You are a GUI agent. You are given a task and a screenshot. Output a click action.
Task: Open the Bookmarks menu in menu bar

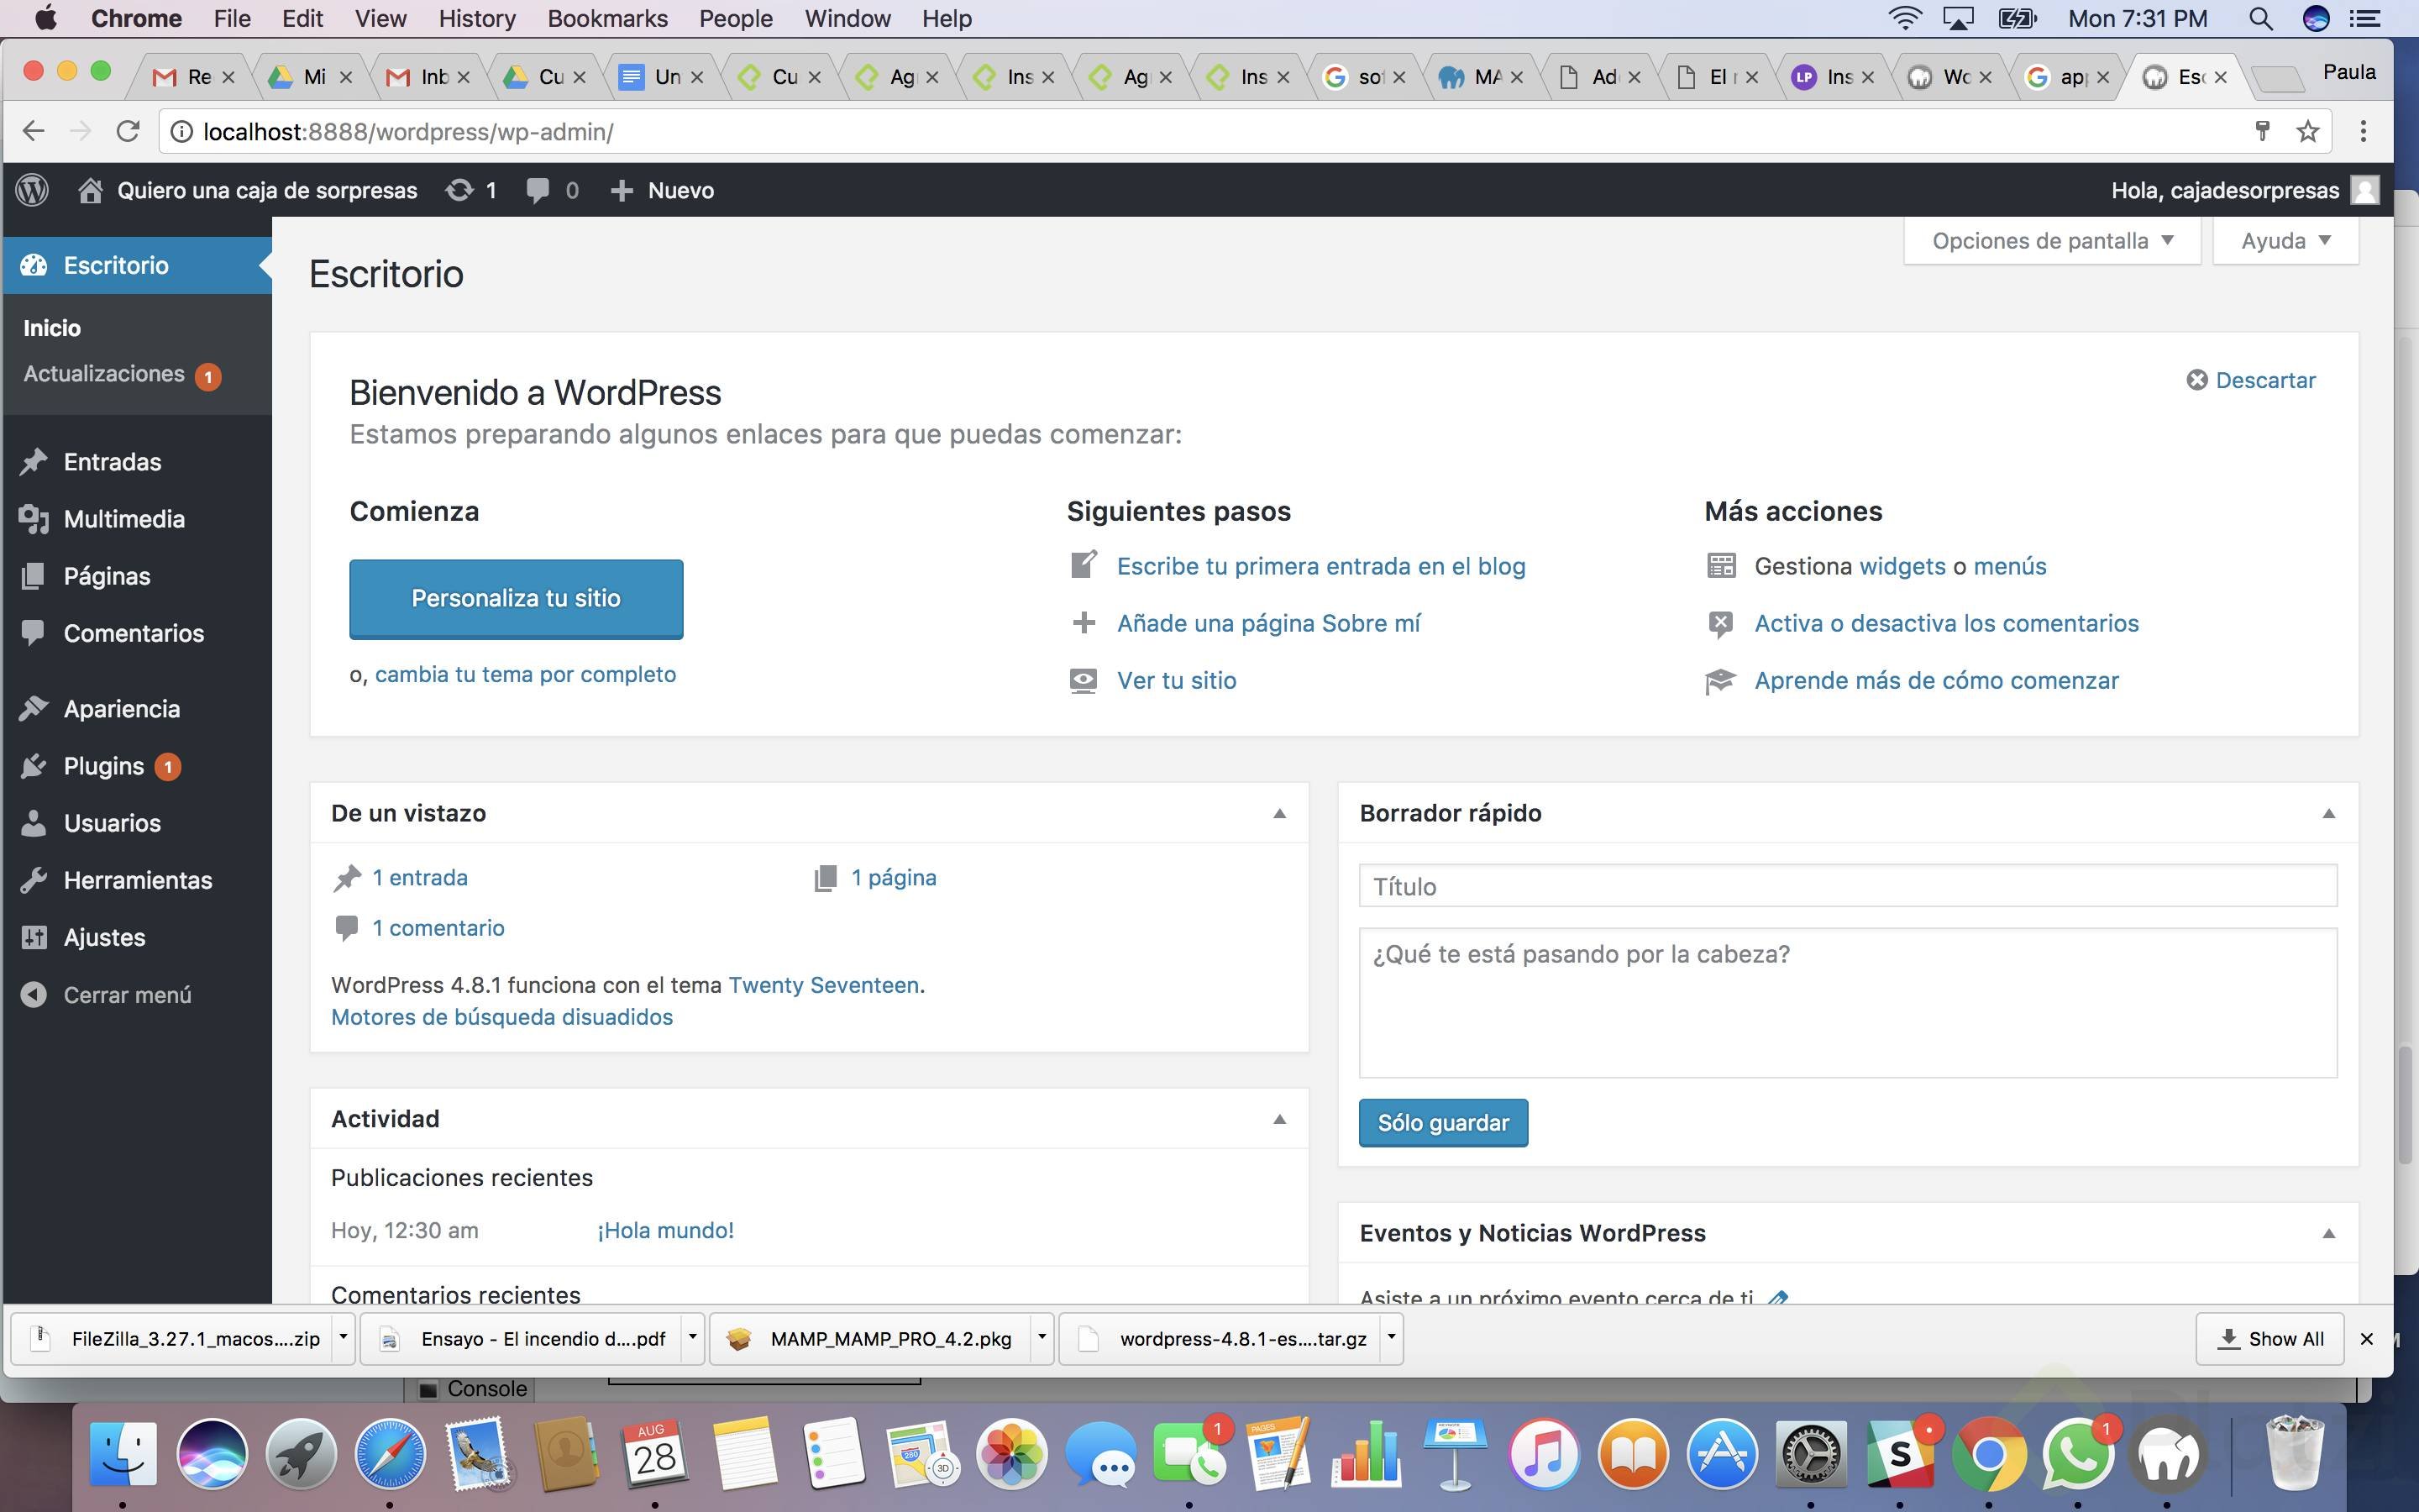(606, 18)
